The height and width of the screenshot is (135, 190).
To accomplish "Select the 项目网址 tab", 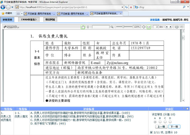I will pyautogui.click(x=50, y=19).
